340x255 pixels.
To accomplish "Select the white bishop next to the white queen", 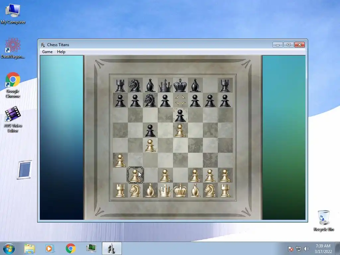I will tap(150, 190).
